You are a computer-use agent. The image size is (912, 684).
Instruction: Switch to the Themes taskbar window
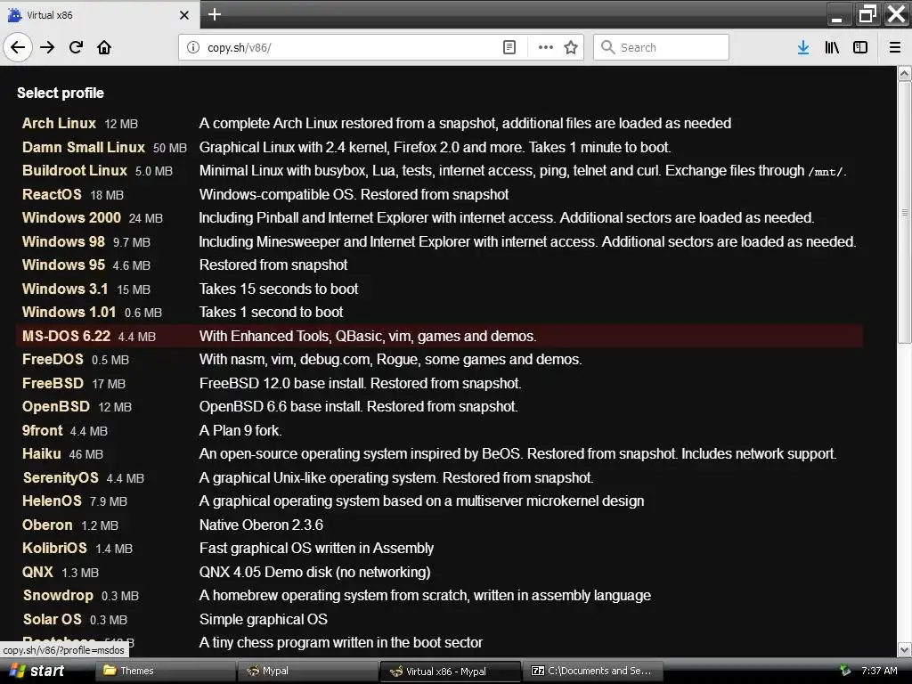pos(165,671)
